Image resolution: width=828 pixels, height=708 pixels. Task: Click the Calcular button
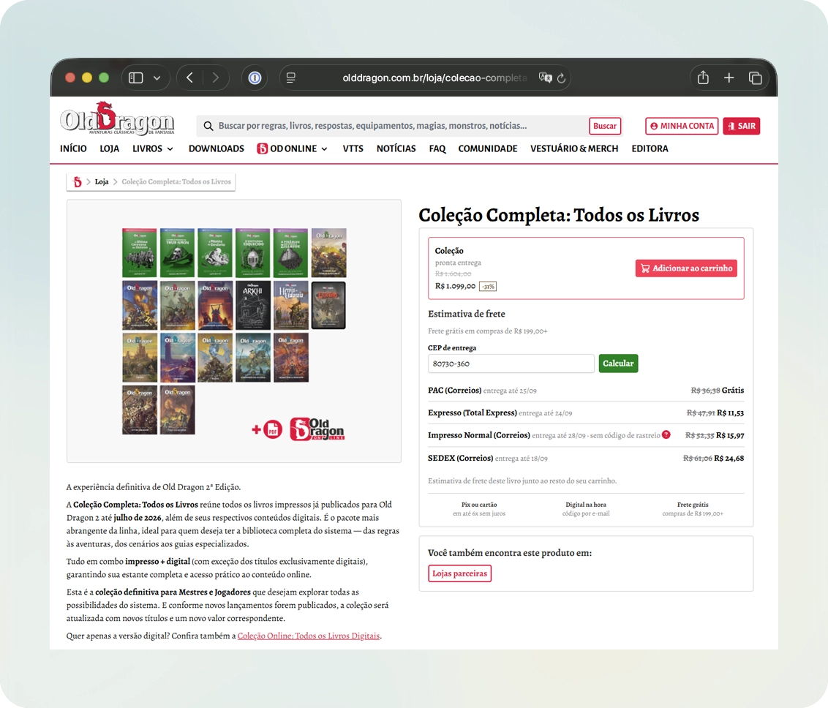(618, 364)
